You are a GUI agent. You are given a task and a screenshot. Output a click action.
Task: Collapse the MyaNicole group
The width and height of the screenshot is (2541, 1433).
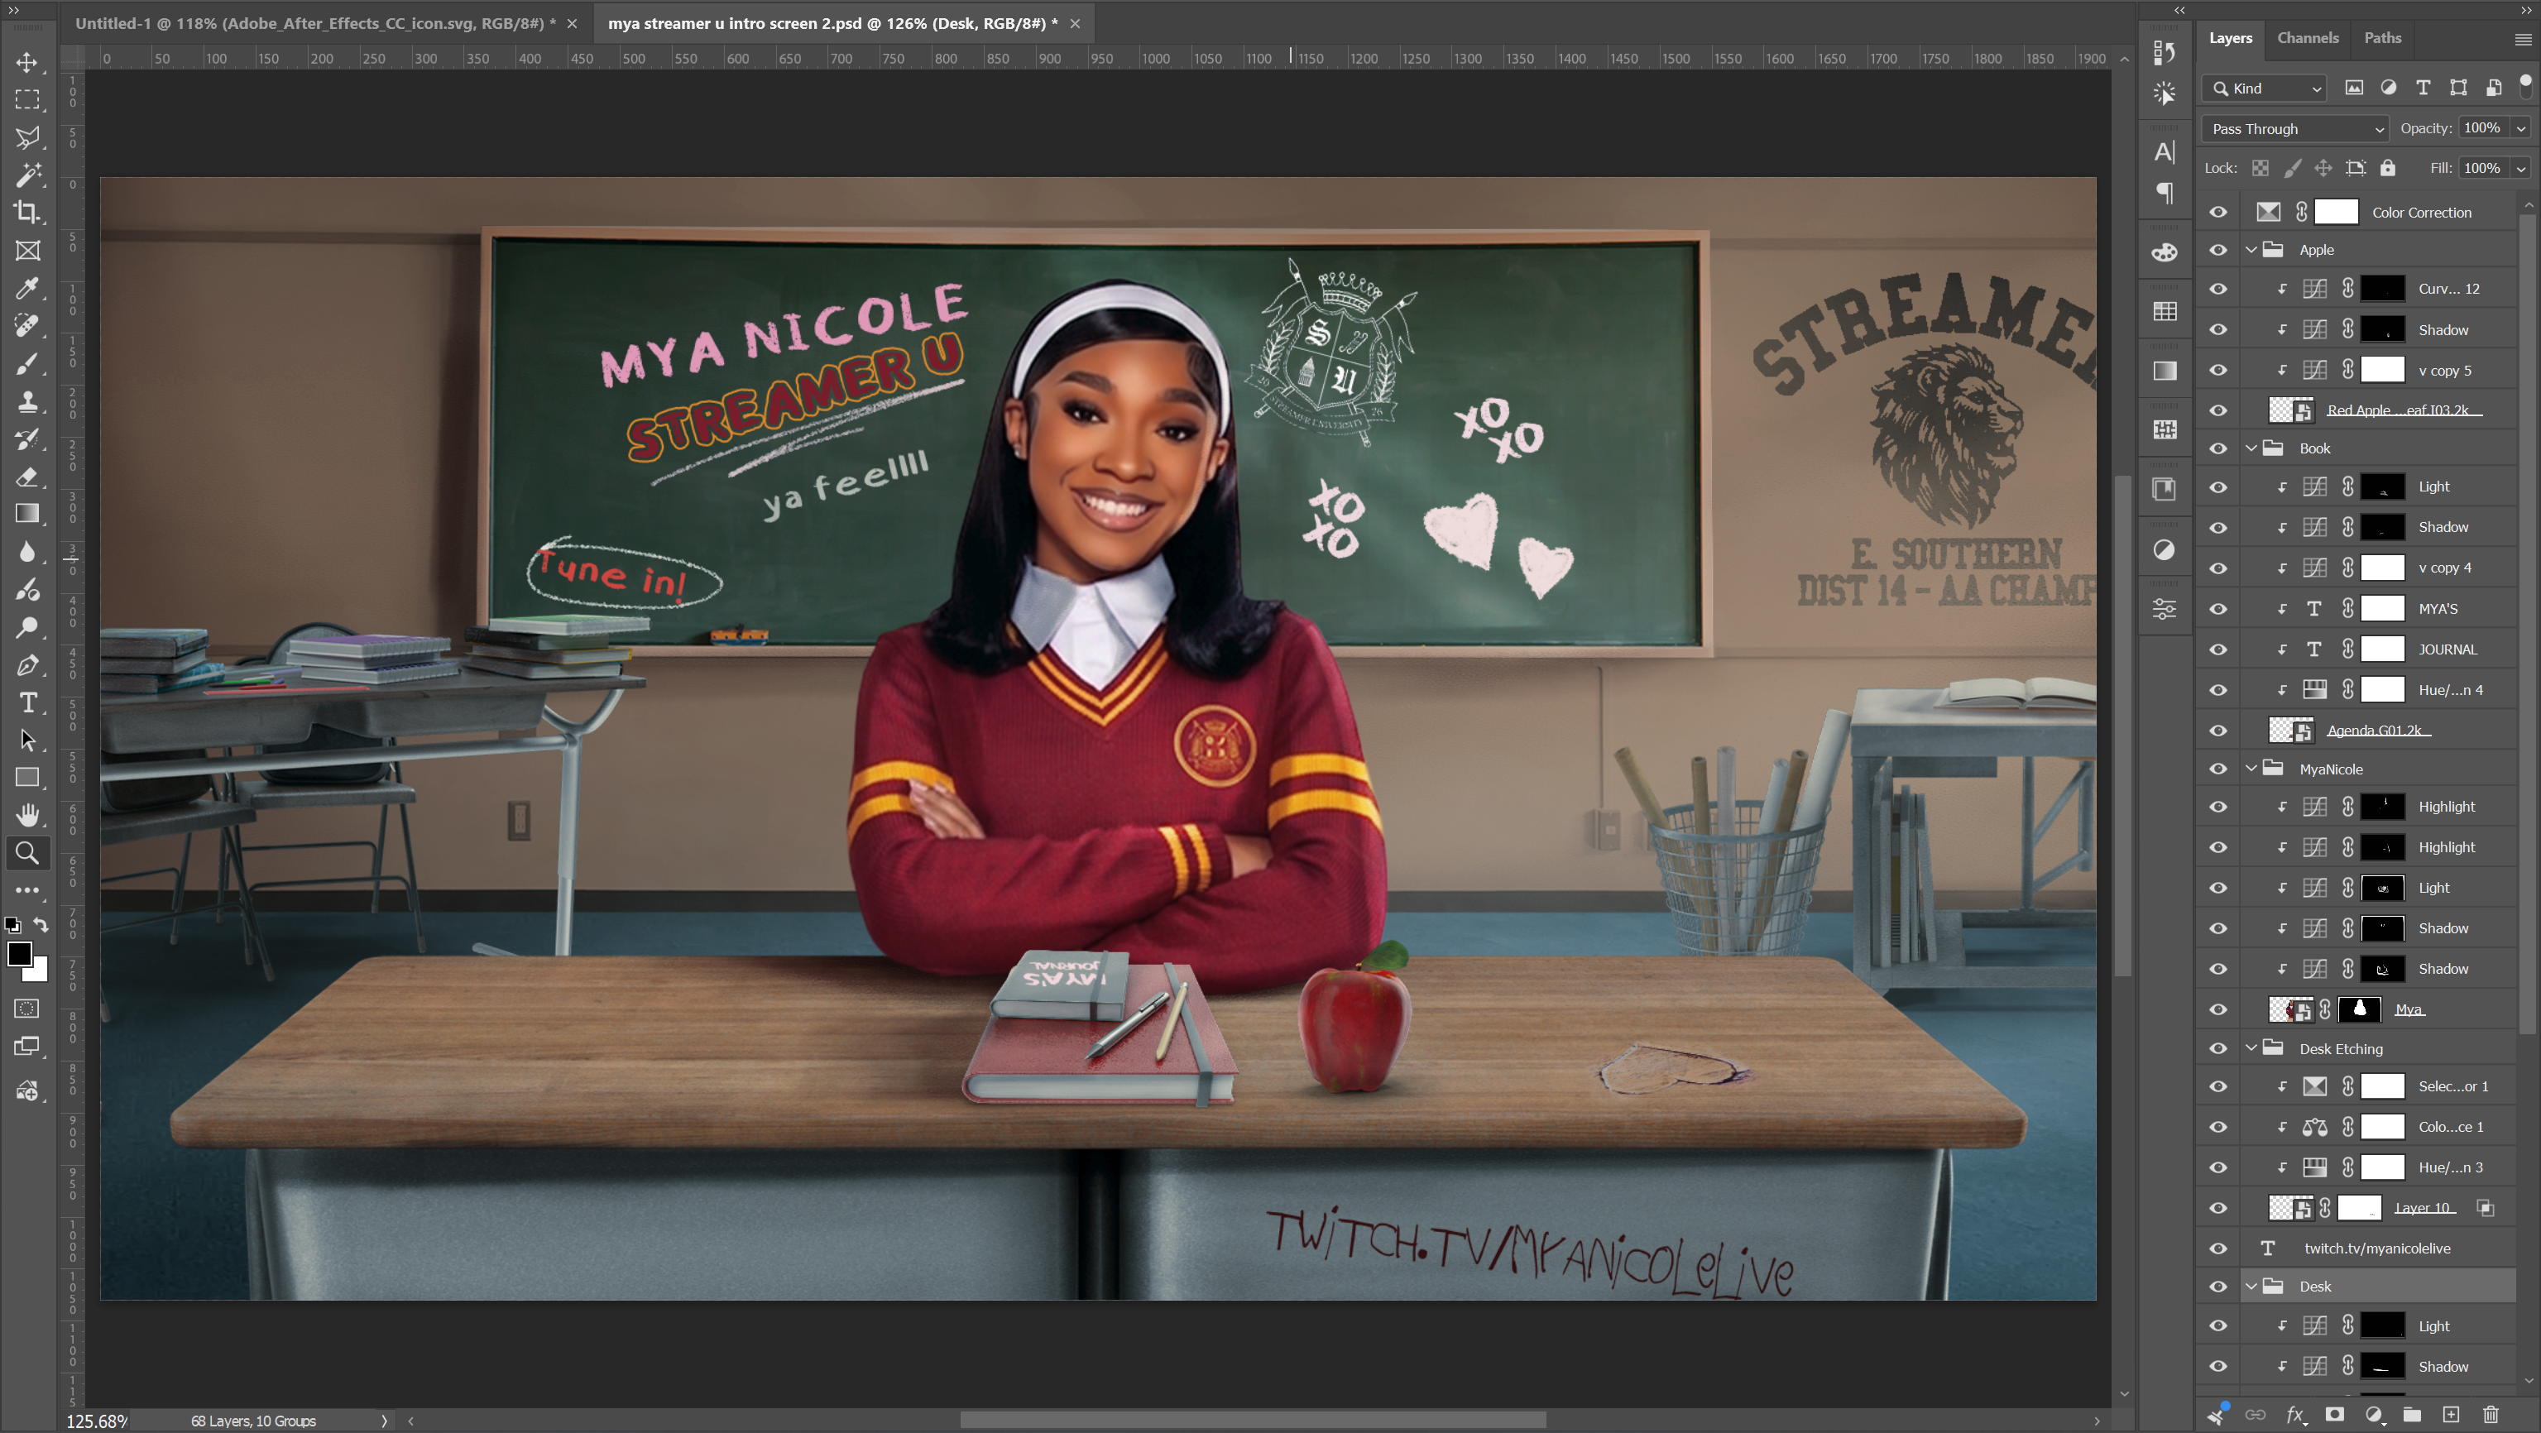2251,769
